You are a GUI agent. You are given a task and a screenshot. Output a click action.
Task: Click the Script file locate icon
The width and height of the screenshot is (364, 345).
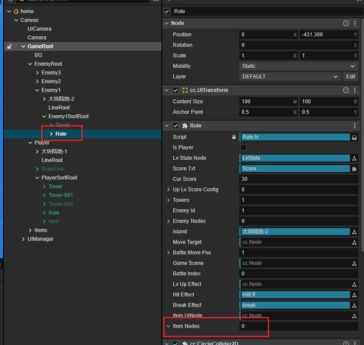coord(354,137)
